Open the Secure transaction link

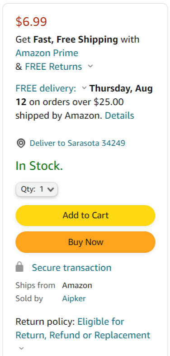(x=71, y=268)
